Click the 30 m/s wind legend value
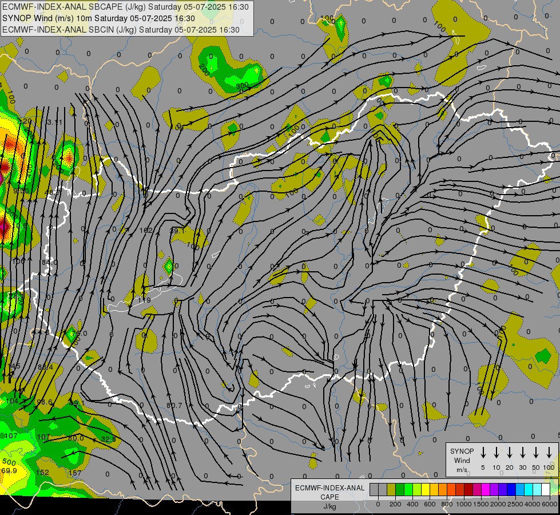This screenshot has width=560, height=515. pos(523,468)
